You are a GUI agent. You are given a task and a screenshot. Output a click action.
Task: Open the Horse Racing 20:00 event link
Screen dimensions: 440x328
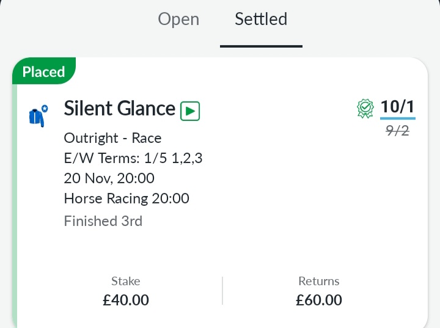pyautogui.click(x=127, y=199)
